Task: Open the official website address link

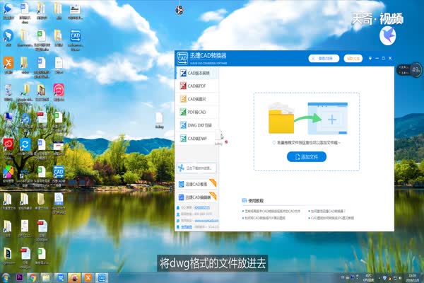Action: (x=206, y=221)
